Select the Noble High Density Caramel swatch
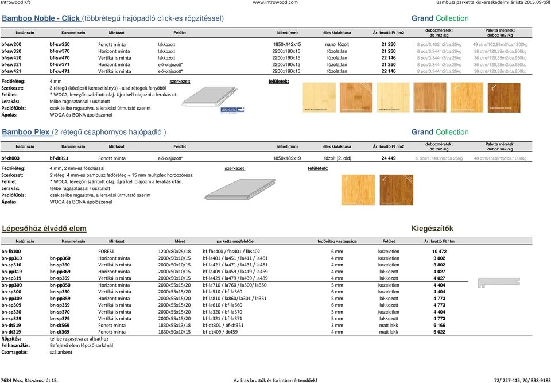 tap(504, 98)
